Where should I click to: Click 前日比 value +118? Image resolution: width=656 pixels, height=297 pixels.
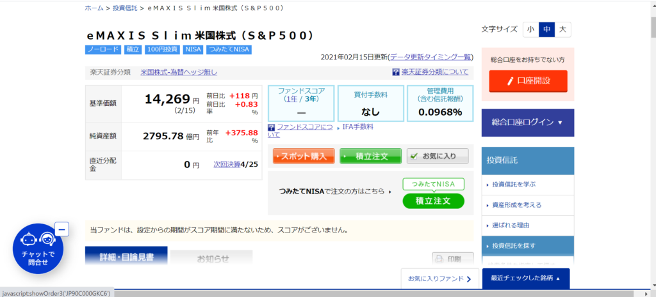coord(240,96)
